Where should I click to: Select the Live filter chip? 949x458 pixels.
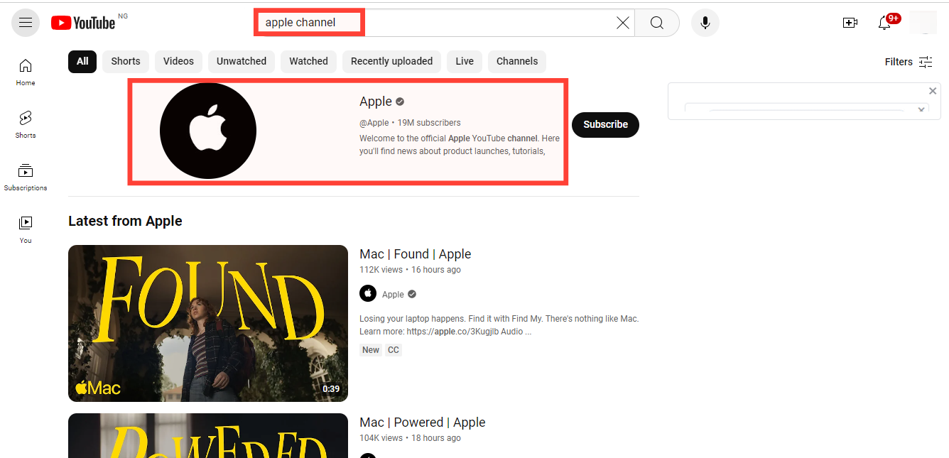tap(465, 61)
